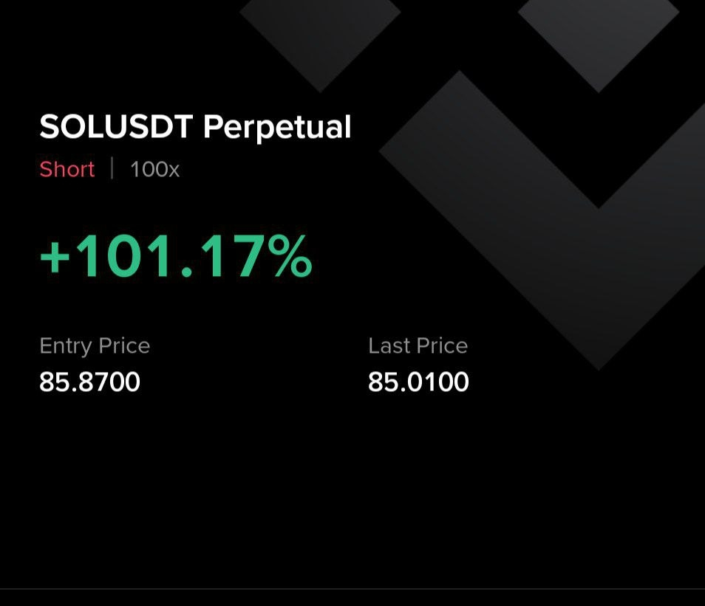Image resolution: width=705 pixels, height=606 pixels.
Task: Click the Entry Price label
Action: point(95,345)
